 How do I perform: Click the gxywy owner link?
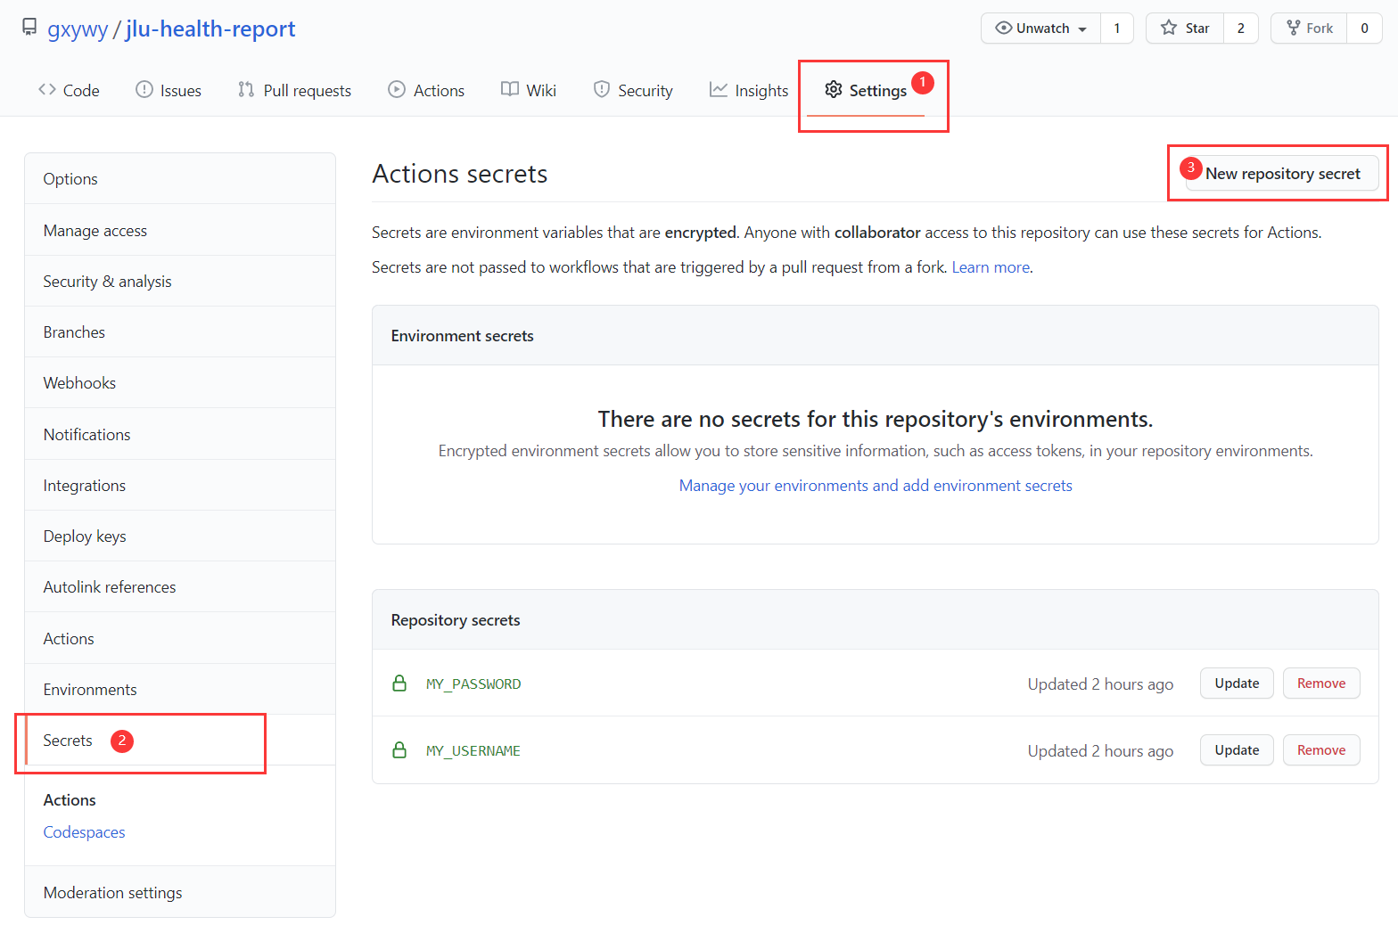tap(78, 29)
